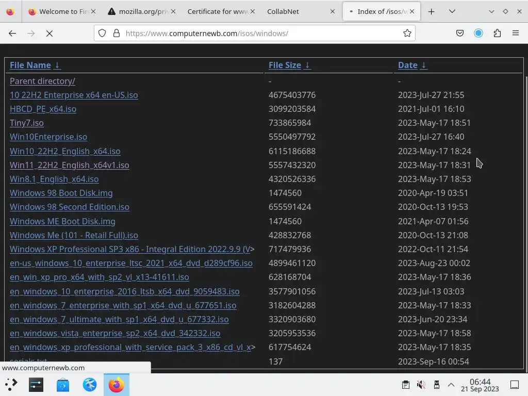
Task: Open Discover store from taskbar
Action: point(62,385)
